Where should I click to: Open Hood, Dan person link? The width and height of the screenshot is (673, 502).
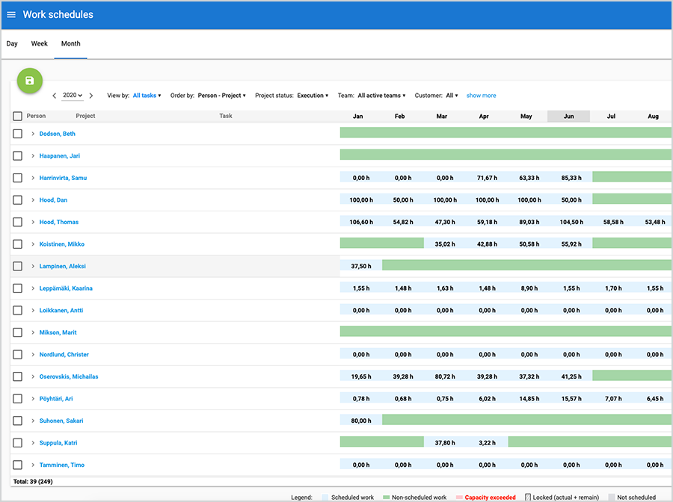[x=53, y=199]
